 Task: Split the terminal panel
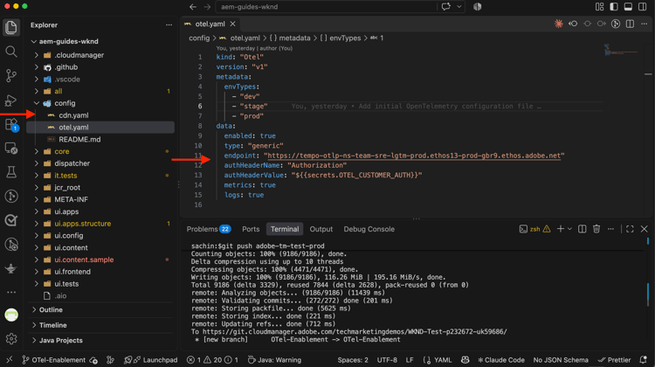[582, 229]
